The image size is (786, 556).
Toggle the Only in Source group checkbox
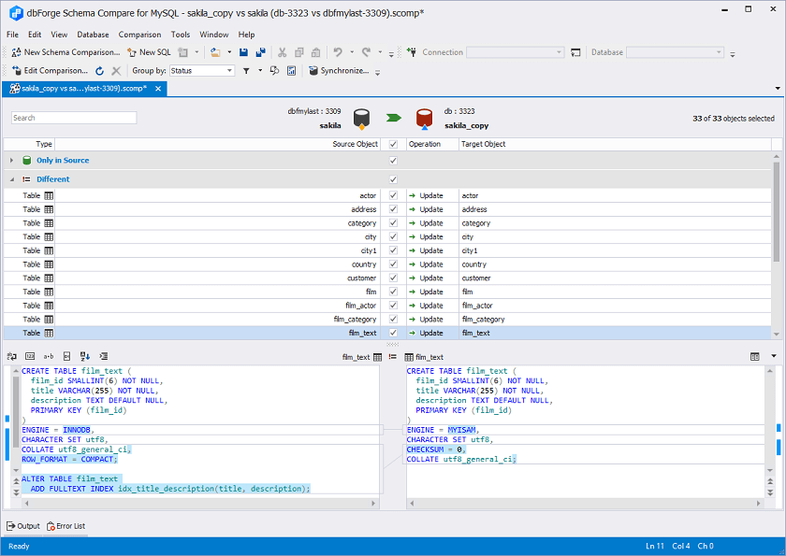click(393, 161)
